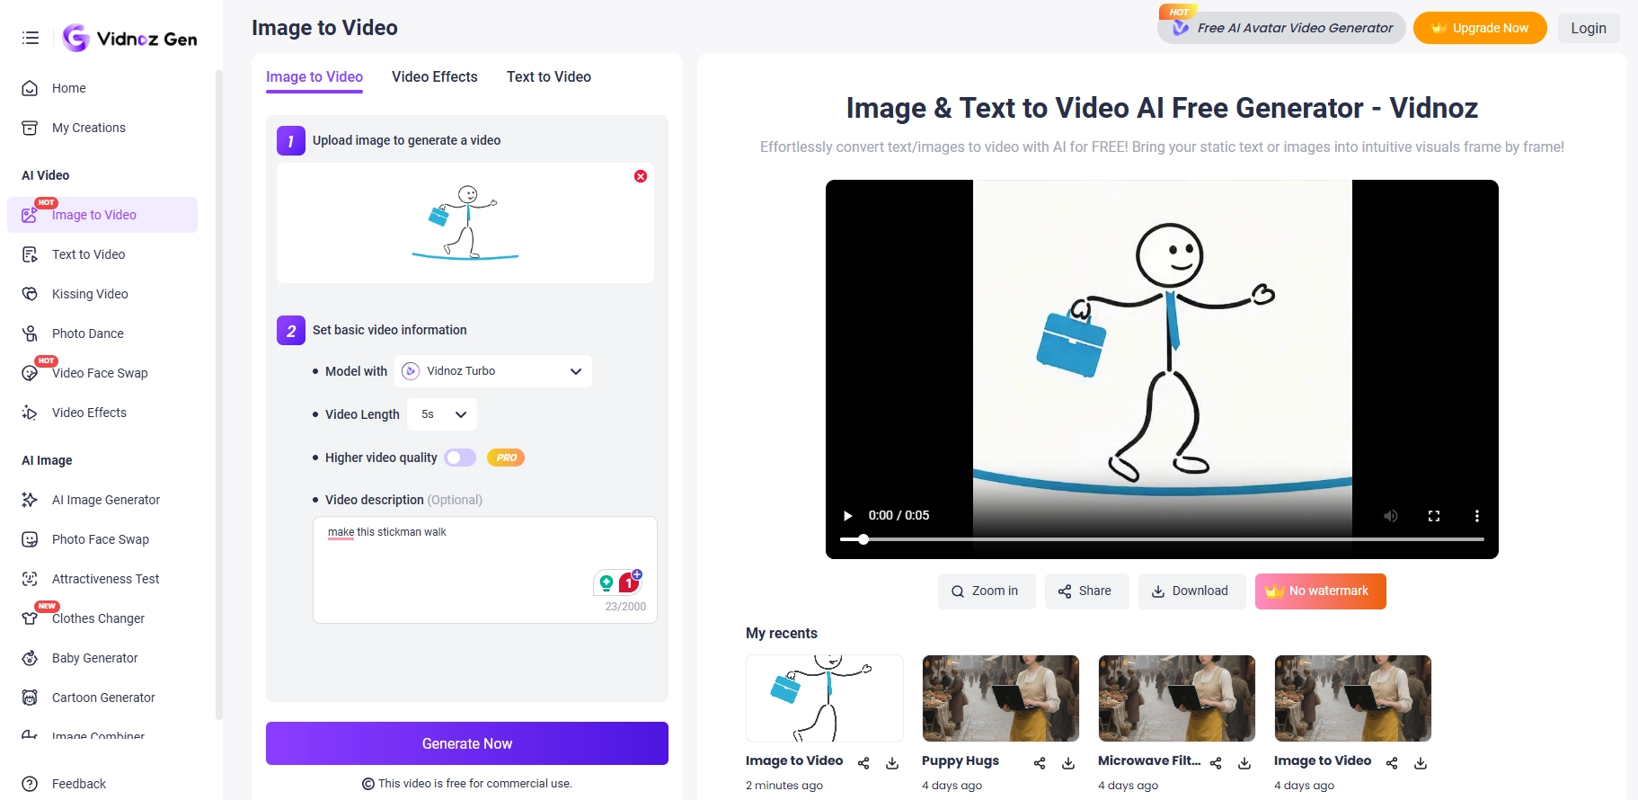This screenshot has height=800, width=1638.
Task: Click the Baby Generator icon
Action: tap(30, 658)
